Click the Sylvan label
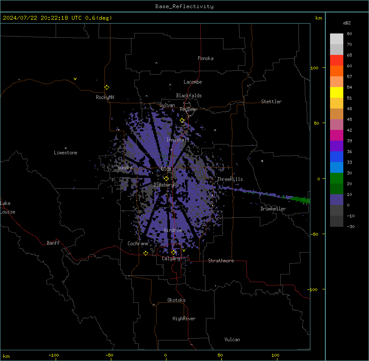This screenshot has width=369, height=361. coord(167,105)
